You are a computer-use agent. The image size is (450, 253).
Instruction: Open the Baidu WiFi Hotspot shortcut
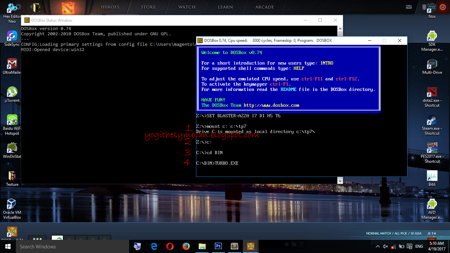pos(12,125)
